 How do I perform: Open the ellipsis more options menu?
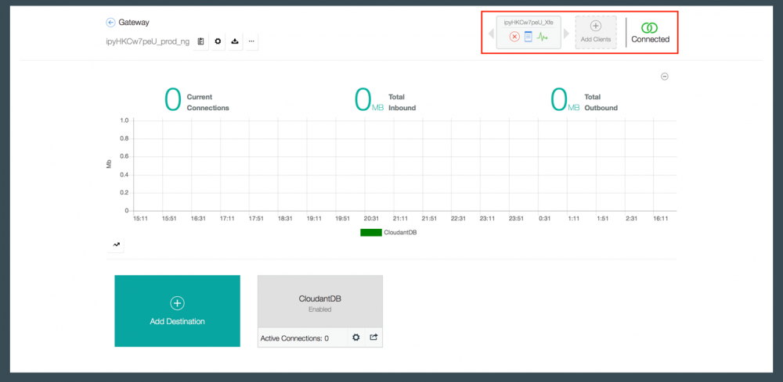pos(251,42)
